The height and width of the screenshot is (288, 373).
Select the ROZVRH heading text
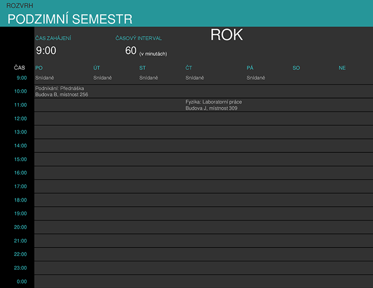coord(19,6)
